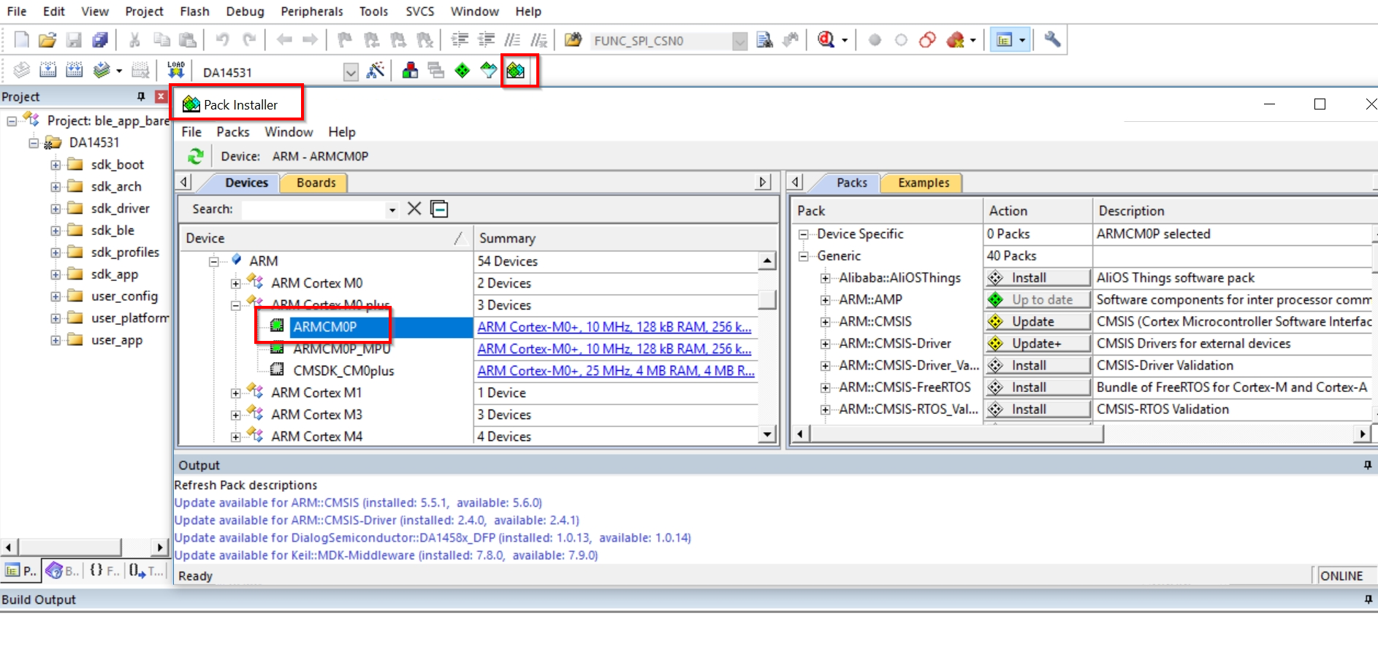Click the collapse all icon beside search
Image resolution: width=1378 pixels, height=665 pixels.
(x=439, y=209)
